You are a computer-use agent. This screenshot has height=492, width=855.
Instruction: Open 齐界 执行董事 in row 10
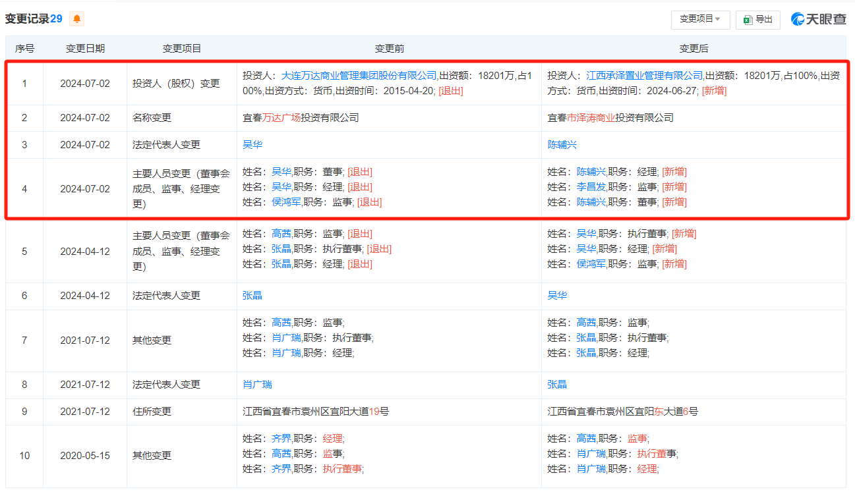[x=281, y=469]
